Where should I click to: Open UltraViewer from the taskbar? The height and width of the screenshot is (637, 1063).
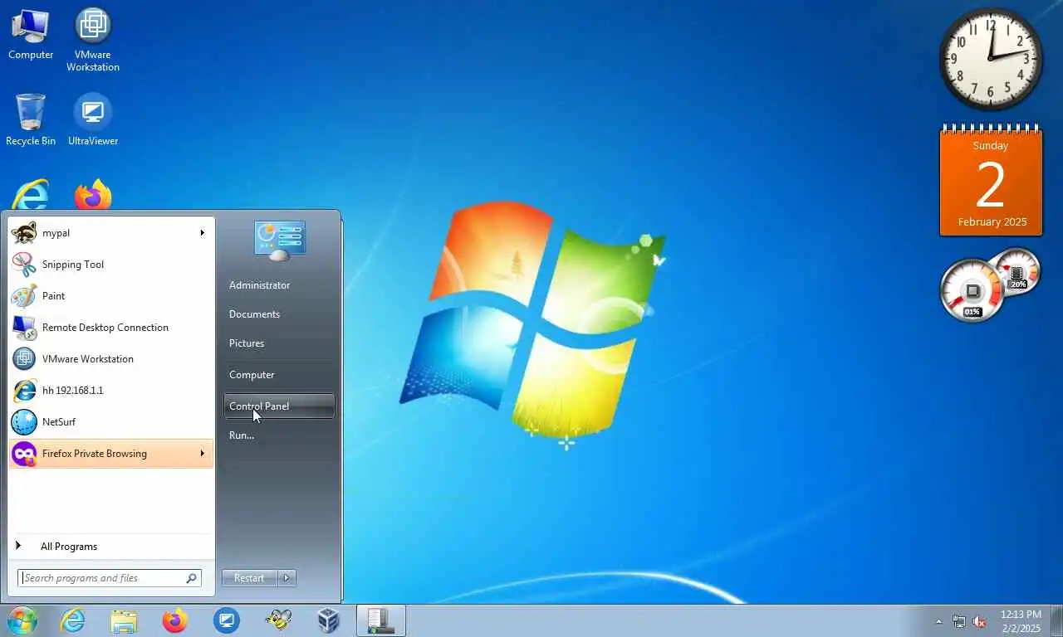(x=227, y=620)
